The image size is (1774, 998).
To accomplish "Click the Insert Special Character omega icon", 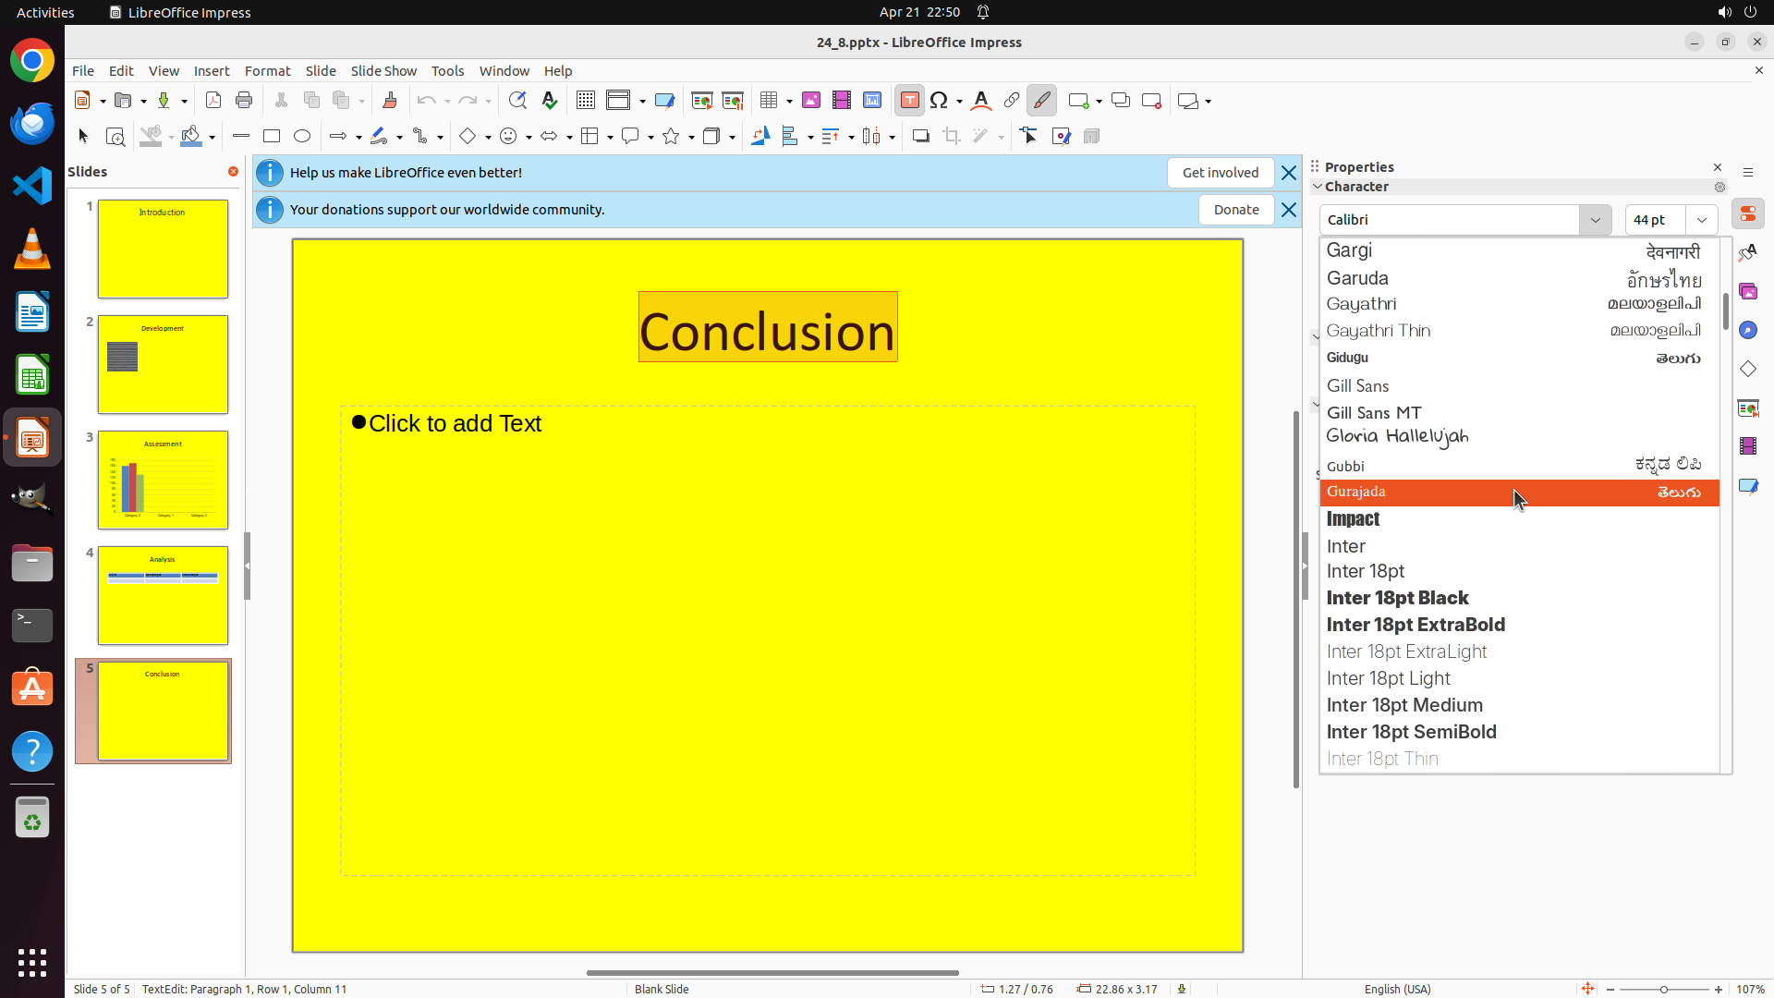I will click(939, 101).
